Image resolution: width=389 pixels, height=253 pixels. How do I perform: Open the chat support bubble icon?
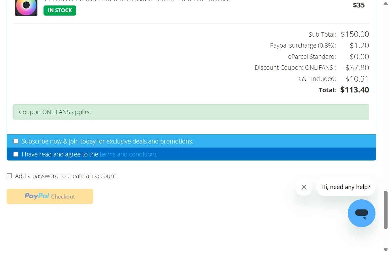(x=362, y=213)
